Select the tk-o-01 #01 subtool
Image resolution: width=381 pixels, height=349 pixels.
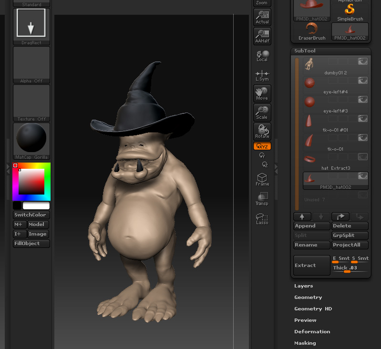335,123
